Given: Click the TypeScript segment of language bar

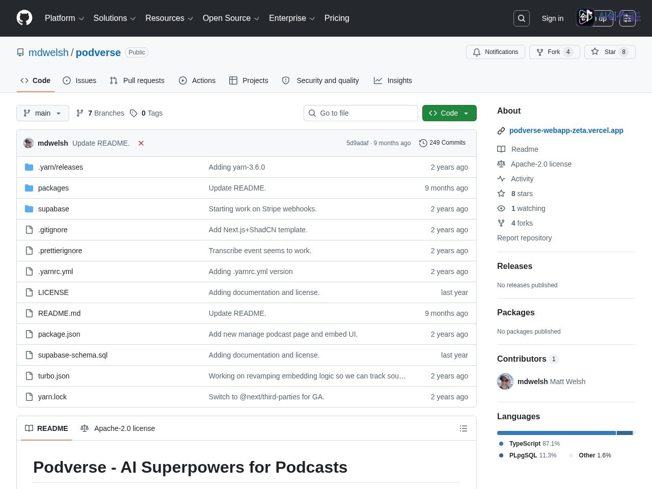Looking at the screenshot, I should pyautogui.click(x=556, y=433).
